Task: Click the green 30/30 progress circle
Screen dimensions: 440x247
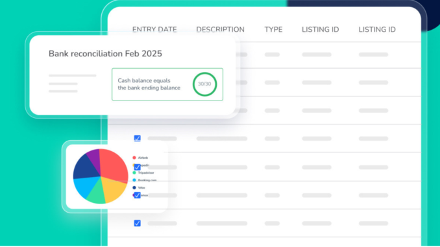Action: pos(204,84)
